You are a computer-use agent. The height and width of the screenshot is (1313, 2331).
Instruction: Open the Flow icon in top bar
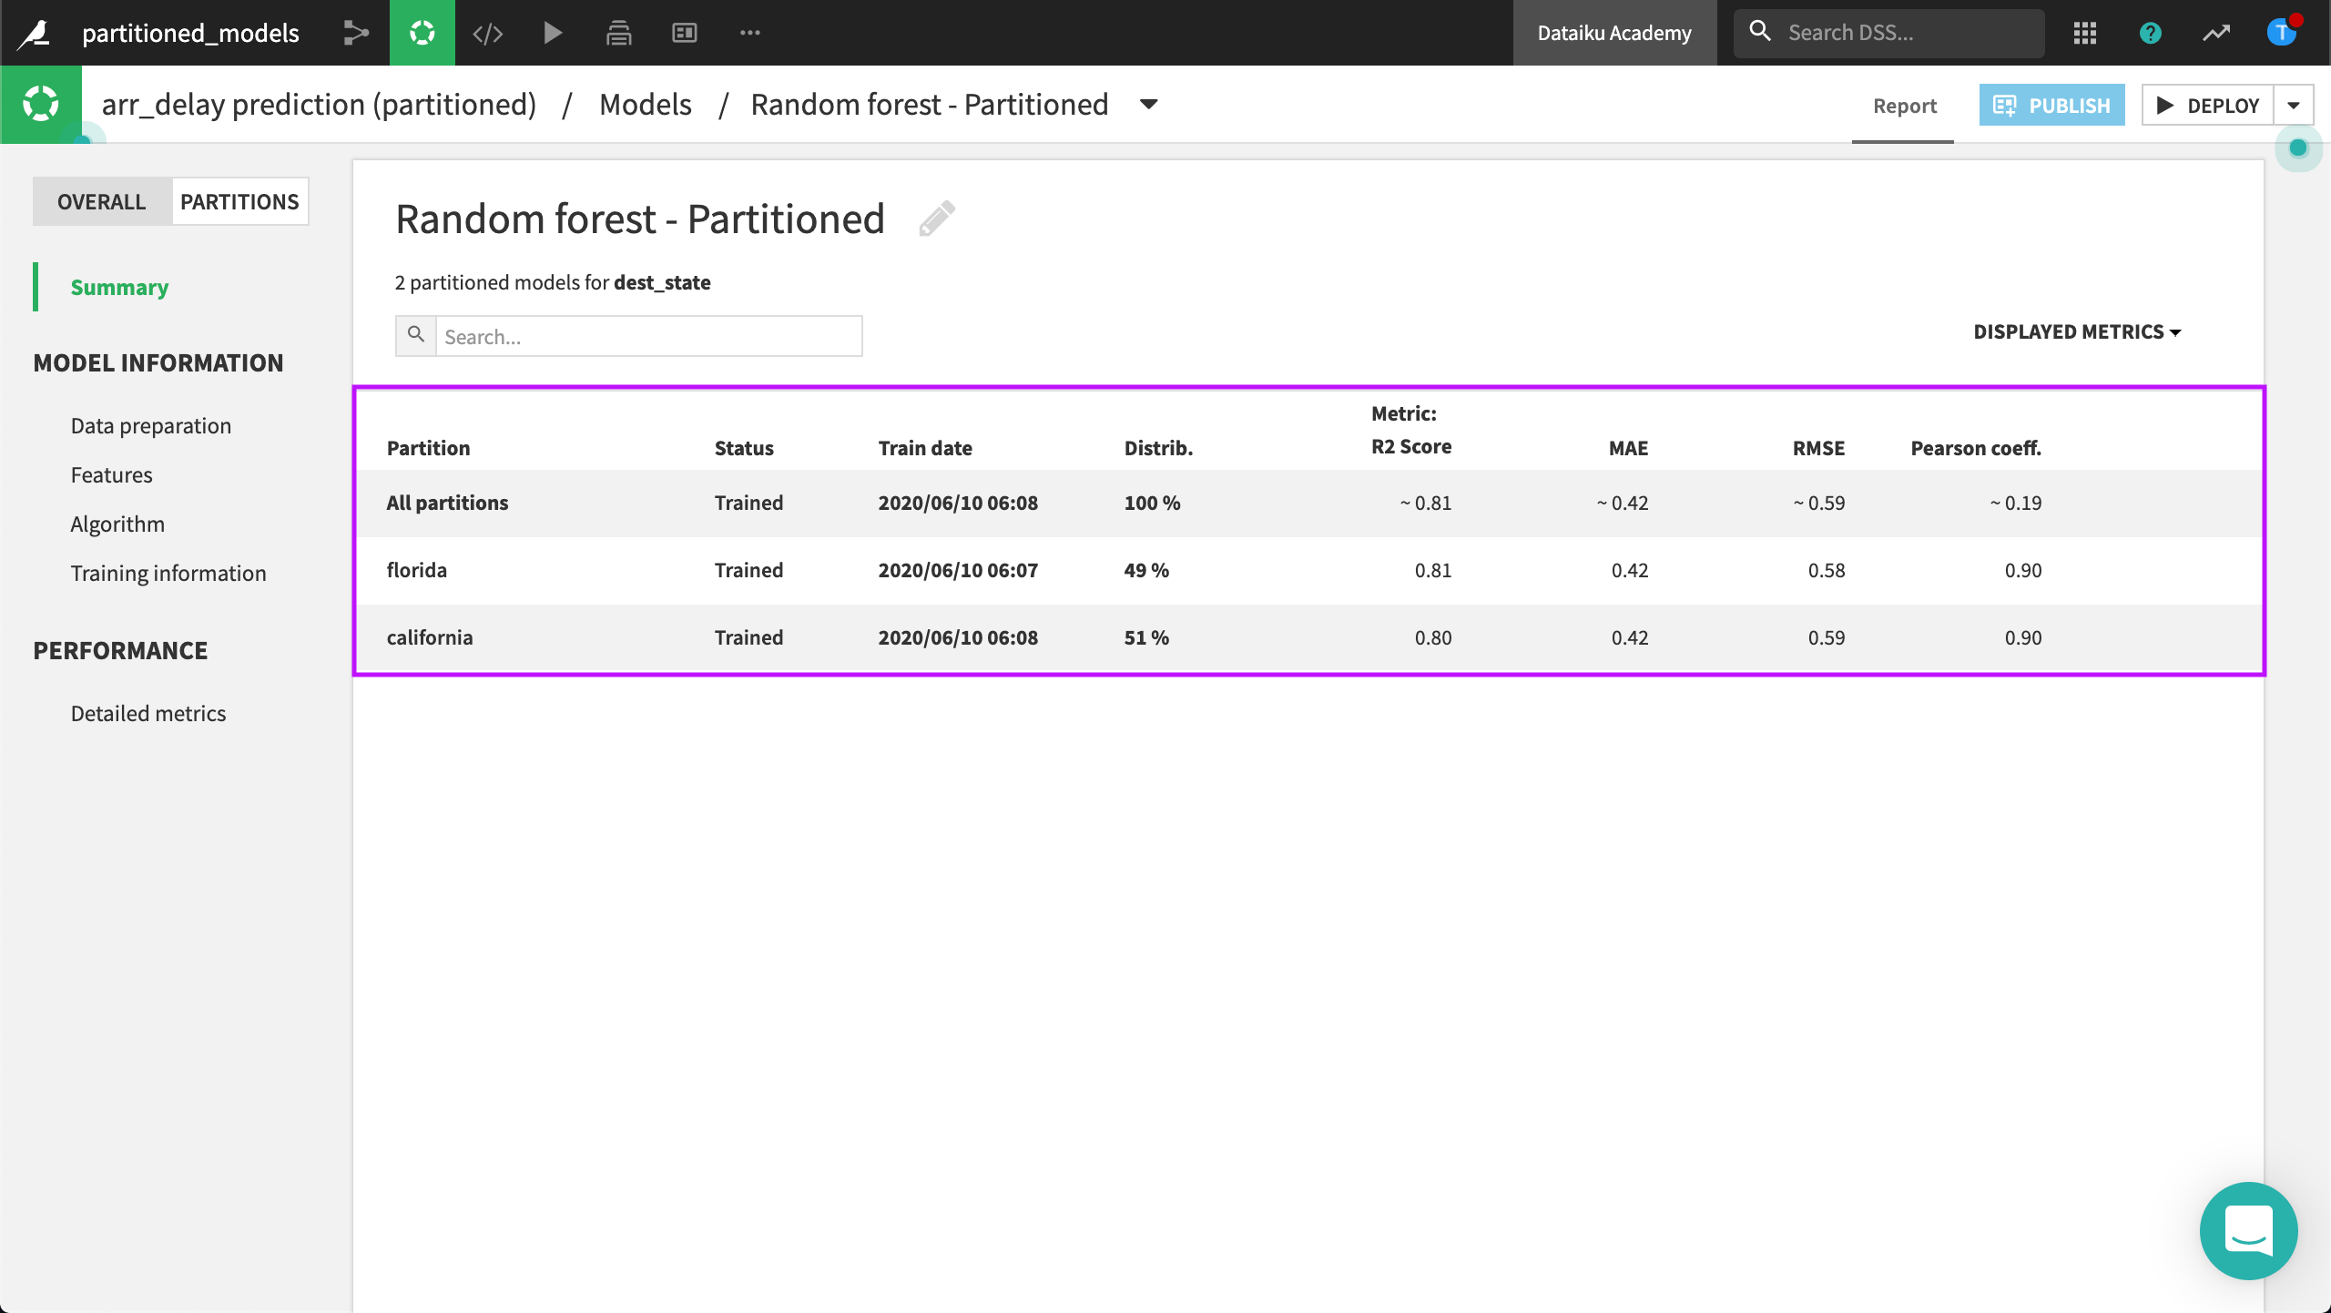coord(356,33)
